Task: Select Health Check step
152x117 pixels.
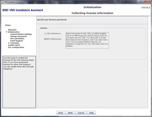Action: (14, 45)
